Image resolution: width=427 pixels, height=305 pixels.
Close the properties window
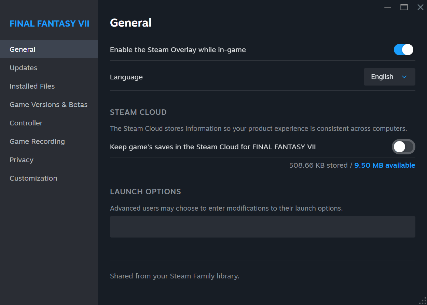421,7
